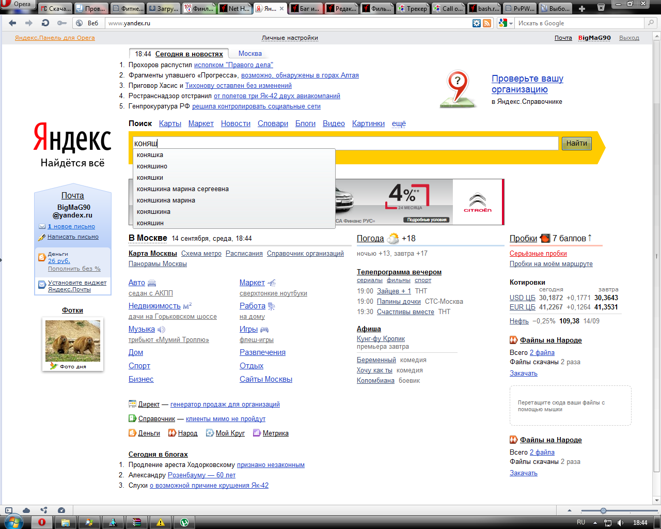Open the password wand key icon
The image size is (661, 529).
tap(62, 23)
